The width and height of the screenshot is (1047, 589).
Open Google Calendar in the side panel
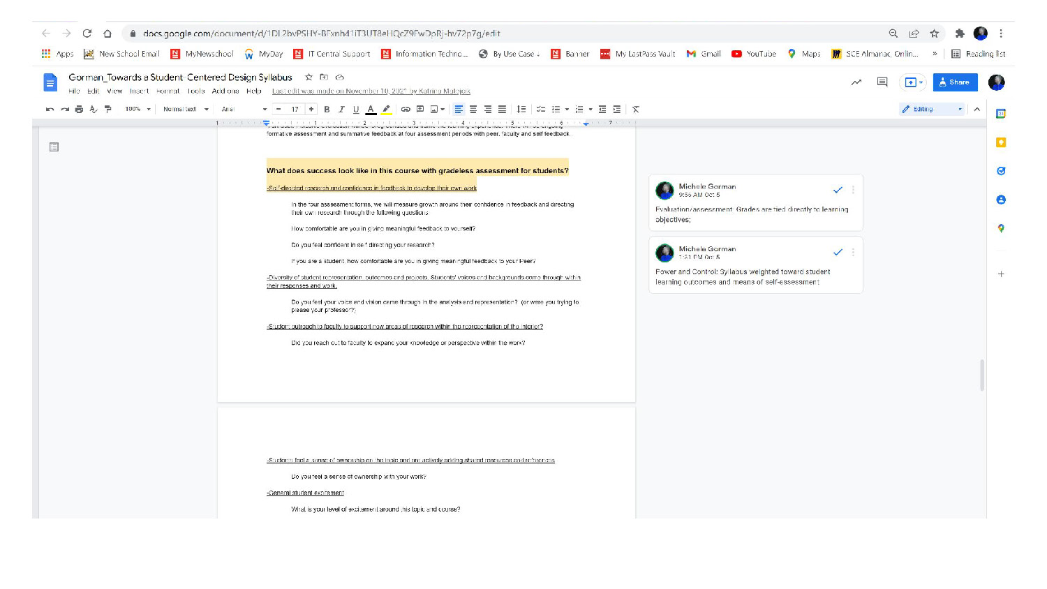click(1001, 114)
